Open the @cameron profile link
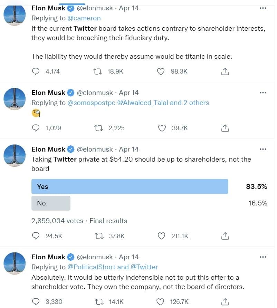The image size is (277, 308). [x=84, y=18]
